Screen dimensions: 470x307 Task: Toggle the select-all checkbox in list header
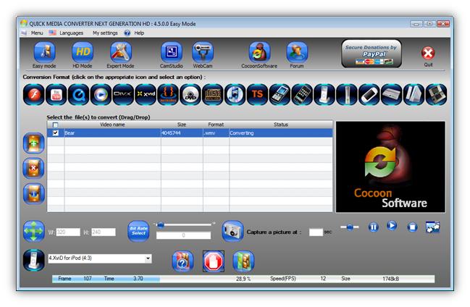[x=56, y=125]
